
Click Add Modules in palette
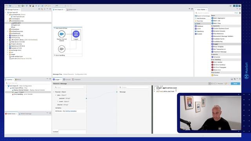click(200, 18)
